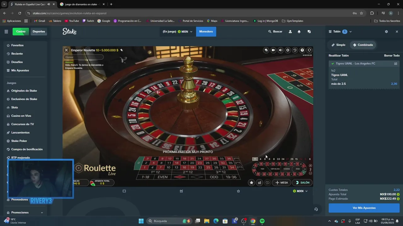
Task: Increase racetrack neighbors with plus
Action: pyautogui.click(x=310, y=166)
